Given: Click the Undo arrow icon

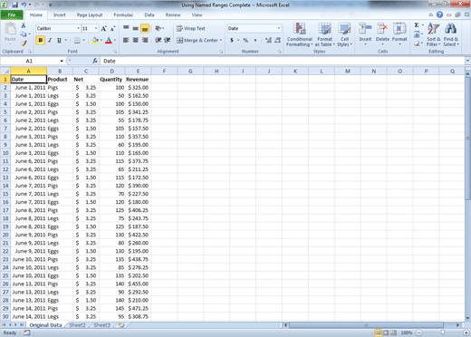Looking at the screenshot, I should 24,5.
